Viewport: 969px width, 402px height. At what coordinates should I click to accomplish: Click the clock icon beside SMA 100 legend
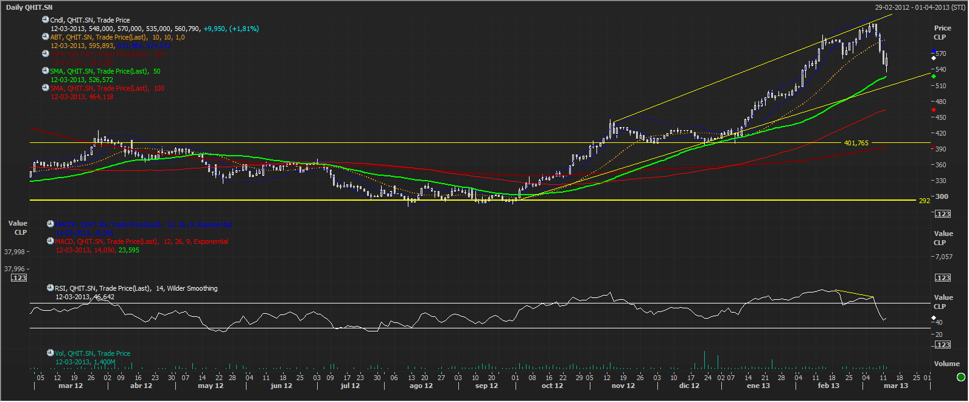[45, 88]
